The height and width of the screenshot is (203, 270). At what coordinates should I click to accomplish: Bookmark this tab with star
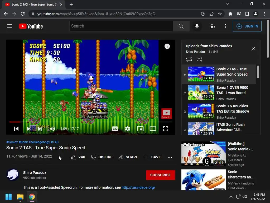coord(220,14)
